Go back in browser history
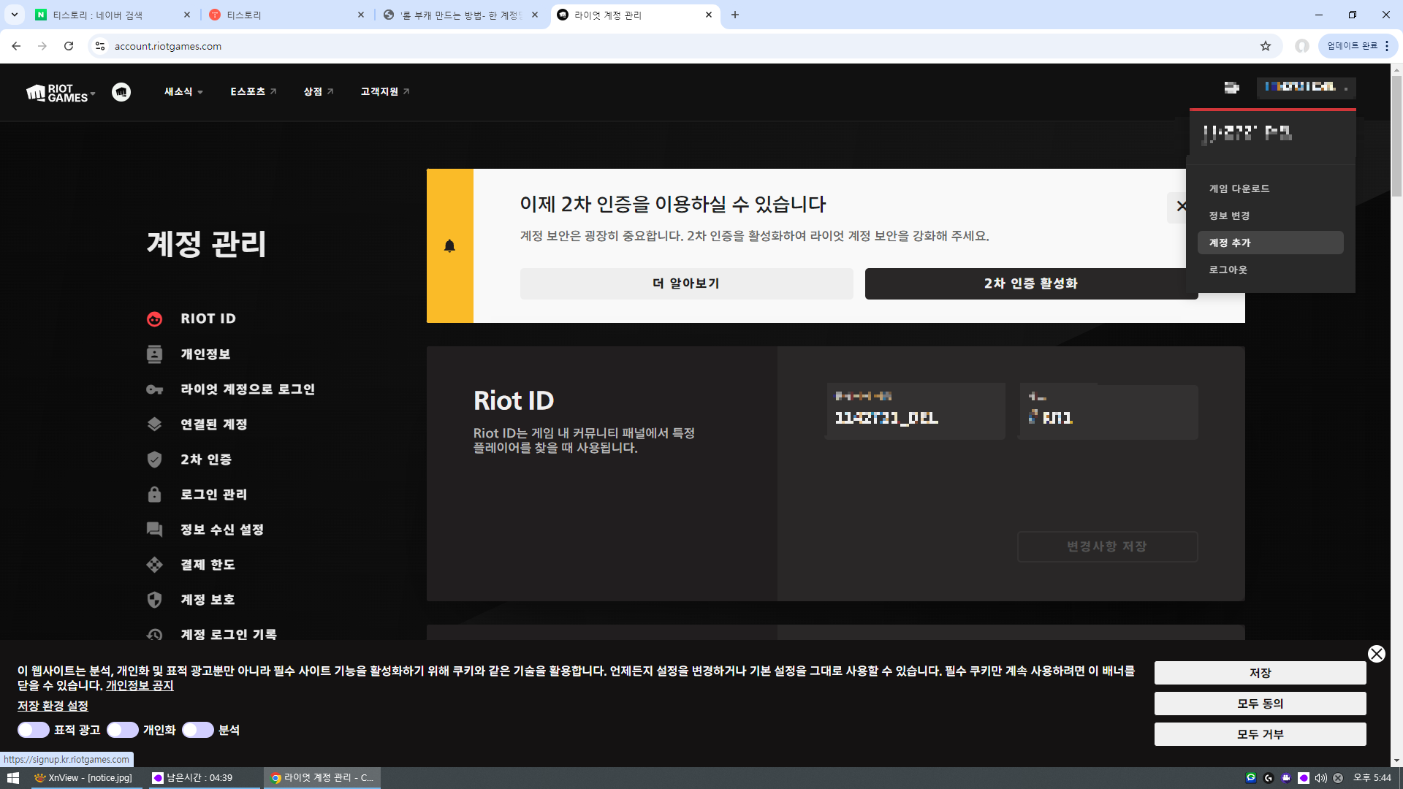The height and width of the screenshot is (789, 1403). click(16, 46)
